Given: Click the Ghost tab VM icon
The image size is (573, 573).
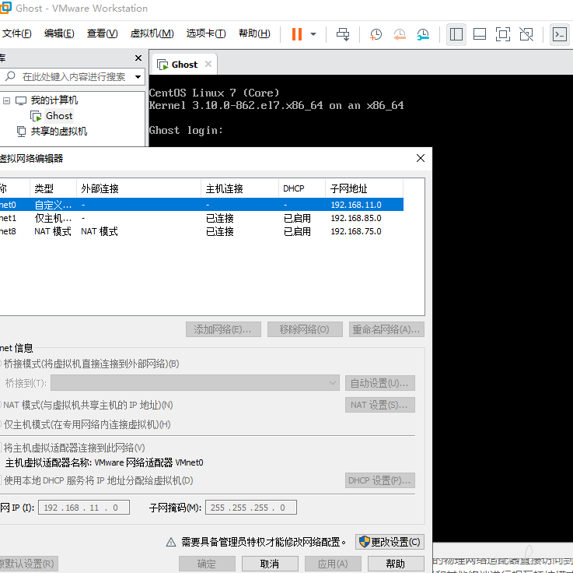Looking at the screenshot, I should (162, 65).
